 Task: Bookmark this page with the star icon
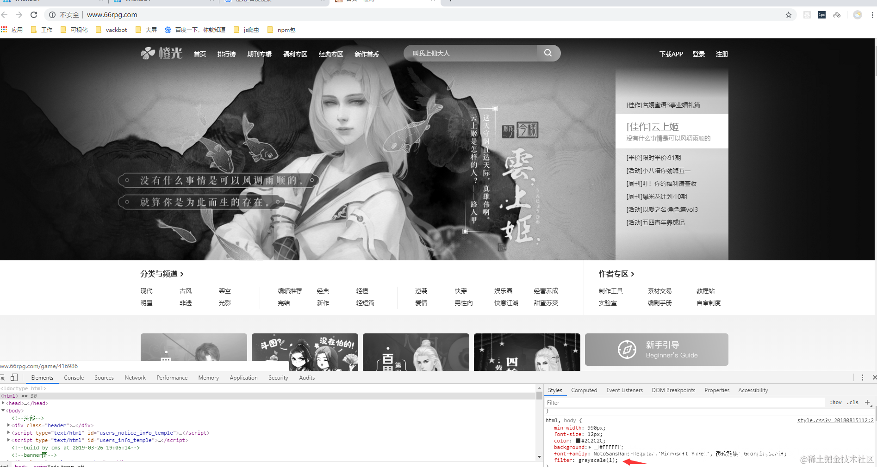coord(789,15)
